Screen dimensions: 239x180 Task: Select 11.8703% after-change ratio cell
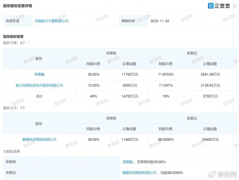point(166,74)
